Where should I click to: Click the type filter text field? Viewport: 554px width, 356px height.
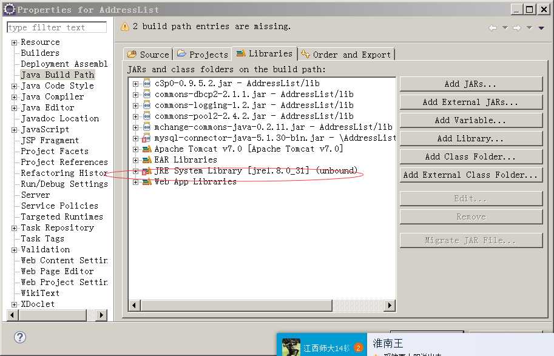[56, 27]
